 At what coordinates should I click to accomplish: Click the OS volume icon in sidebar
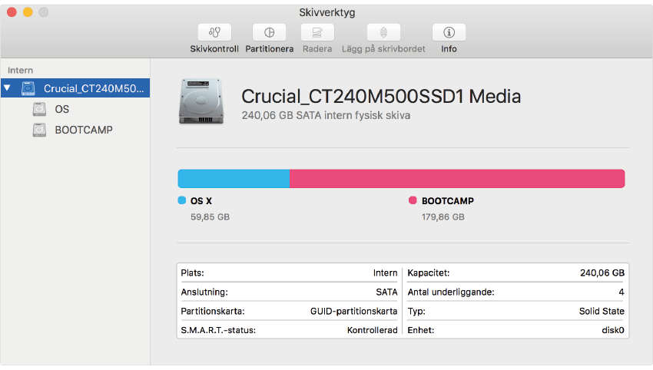tap(39, 109)
